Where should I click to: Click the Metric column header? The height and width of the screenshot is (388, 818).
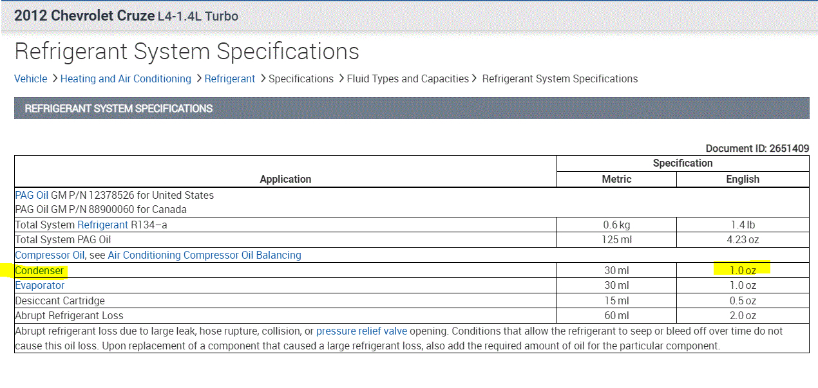pyautogui.click(x=616, y=179)
